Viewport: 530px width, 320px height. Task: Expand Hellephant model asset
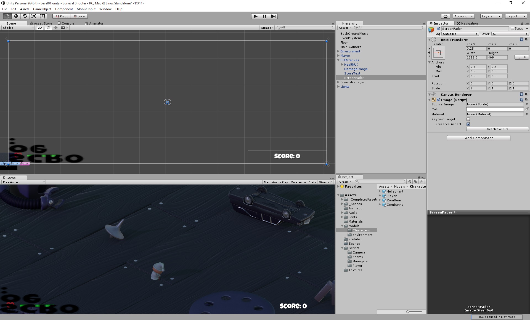[x=380, y=191]
